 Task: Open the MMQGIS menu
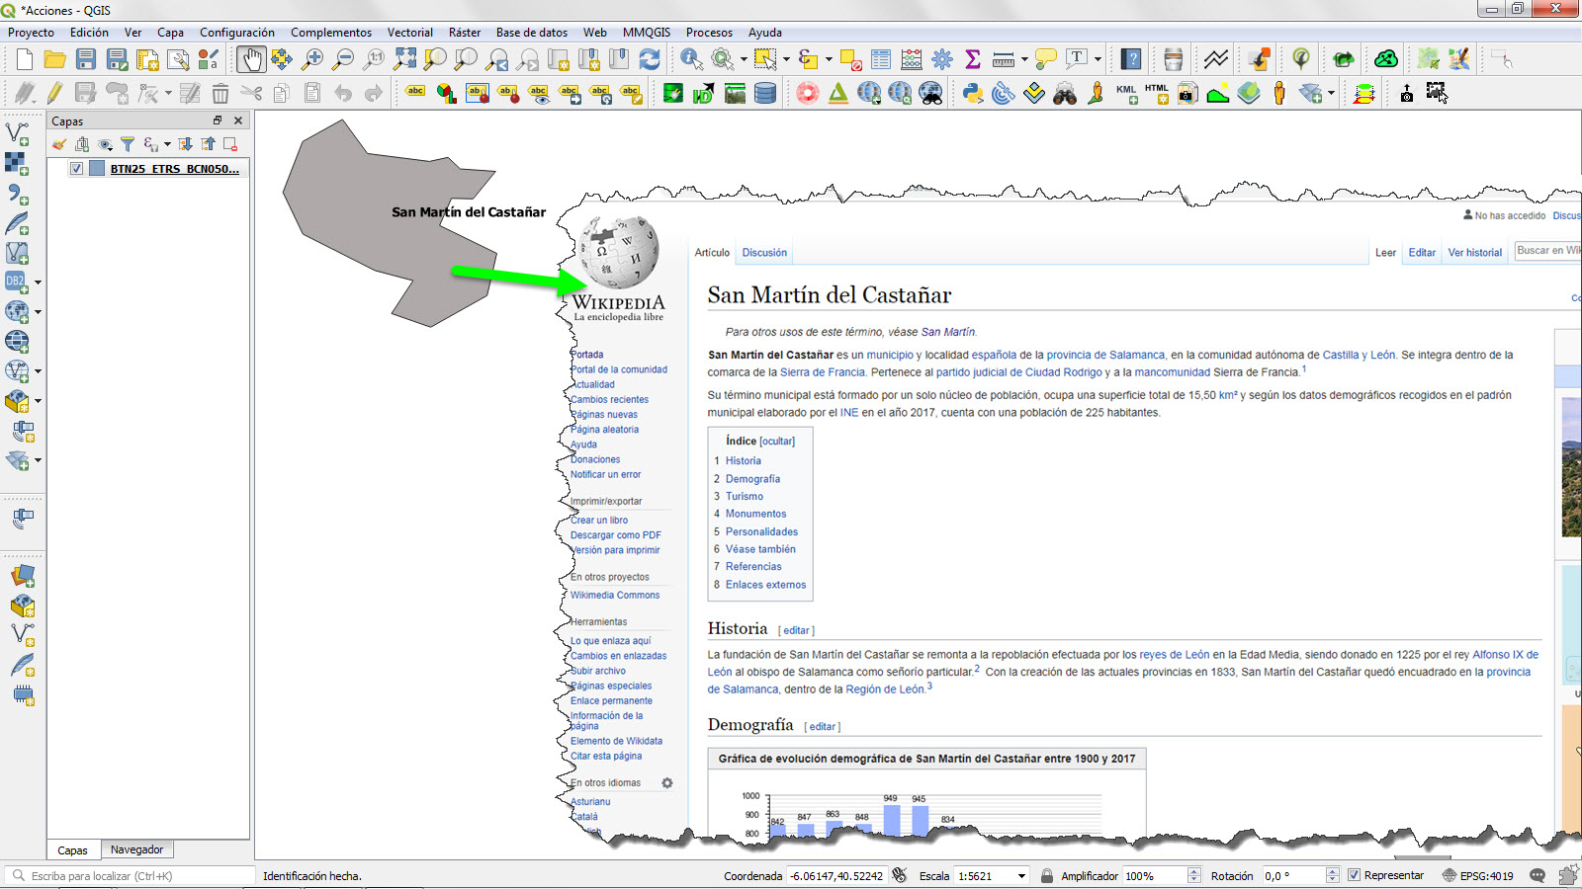646,33
